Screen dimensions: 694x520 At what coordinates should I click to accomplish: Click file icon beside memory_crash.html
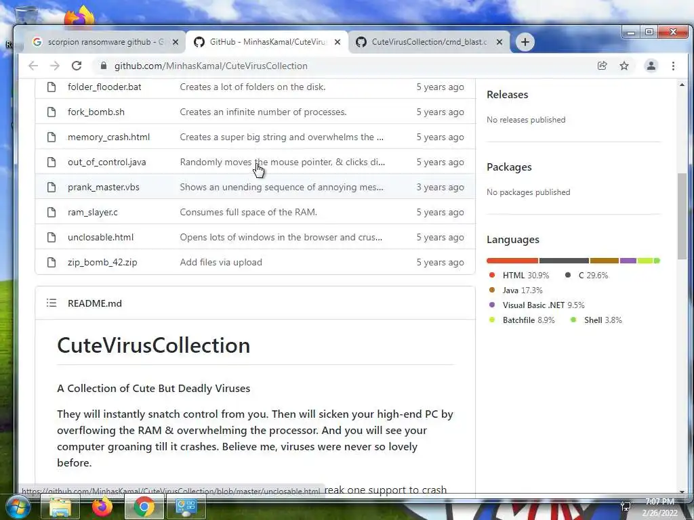tap(52, 137)
